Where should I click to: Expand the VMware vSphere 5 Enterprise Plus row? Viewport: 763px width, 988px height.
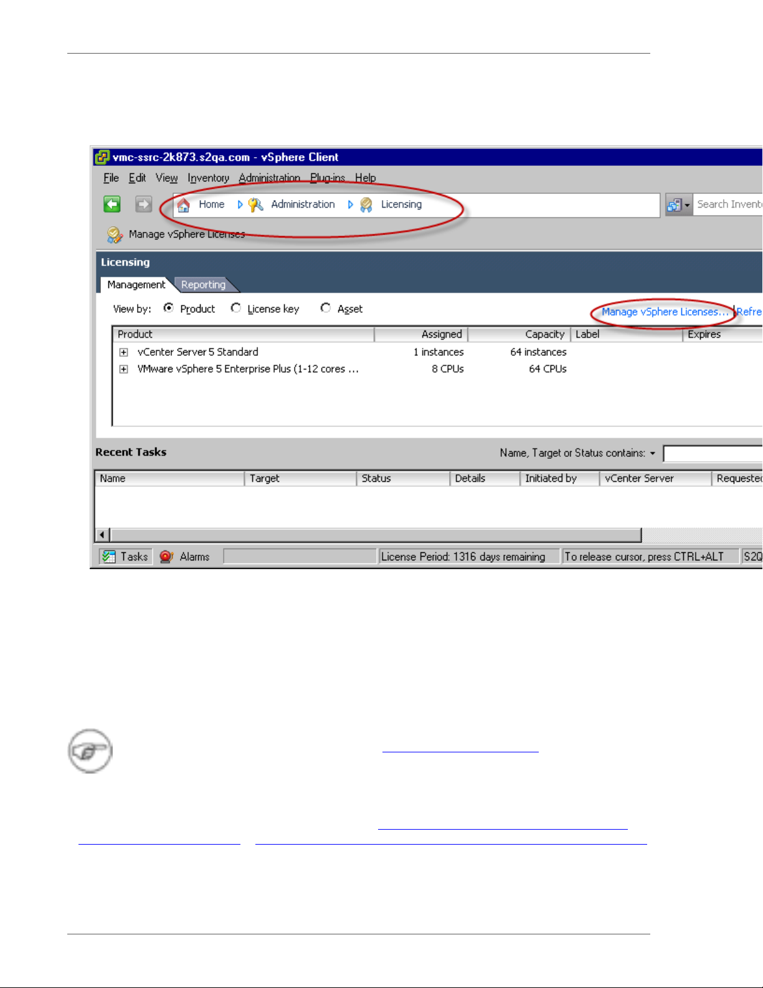[x=123, y=369]
